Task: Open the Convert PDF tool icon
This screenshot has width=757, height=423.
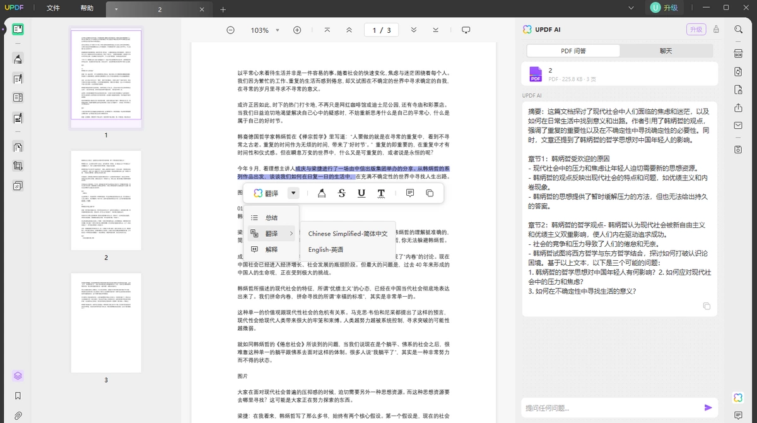Action: (x=738, y=72)
